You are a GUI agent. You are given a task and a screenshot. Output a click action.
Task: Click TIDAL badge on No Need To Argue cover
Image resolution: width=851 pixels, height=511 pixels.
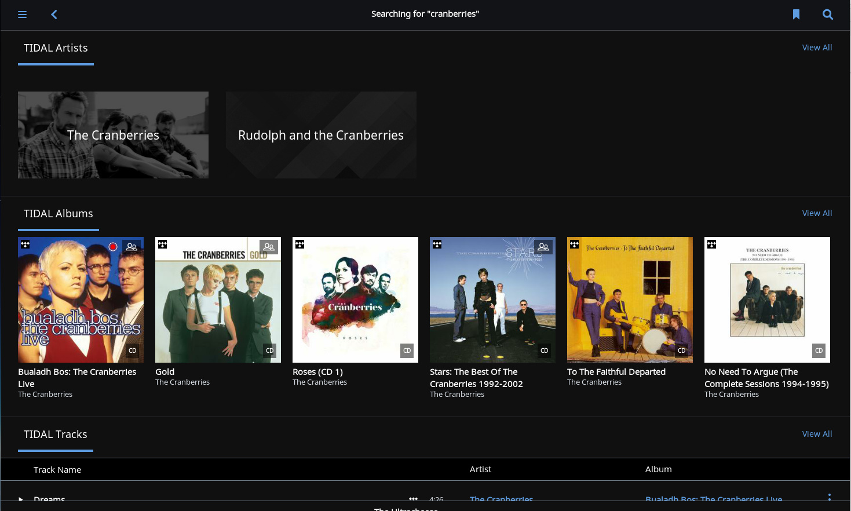pyautogui.click(x=711, y=244)
